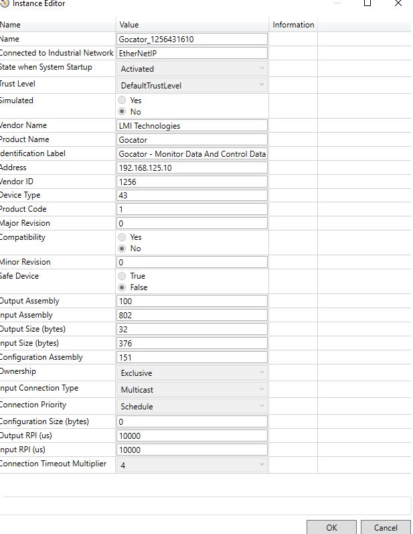
Task: Set Safe Device to False
Action: pos(122,287)
